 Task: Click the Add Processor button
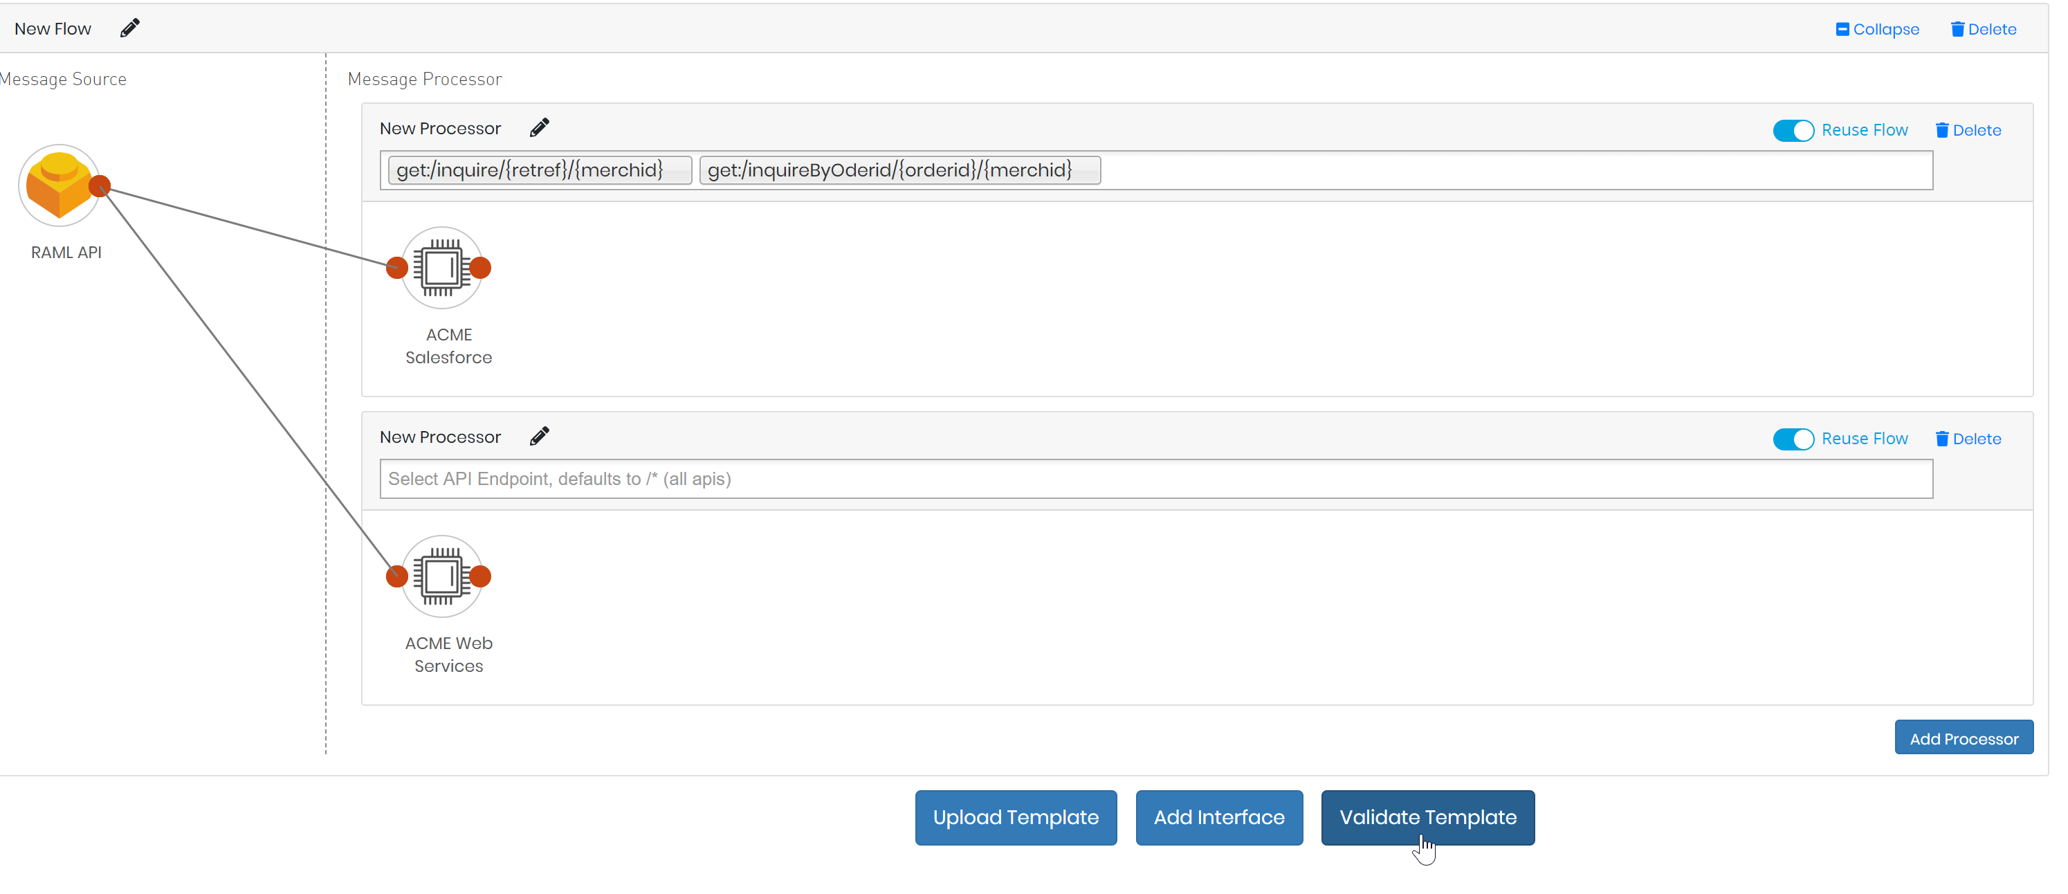pyautogui.click(x=1964, y=738)
